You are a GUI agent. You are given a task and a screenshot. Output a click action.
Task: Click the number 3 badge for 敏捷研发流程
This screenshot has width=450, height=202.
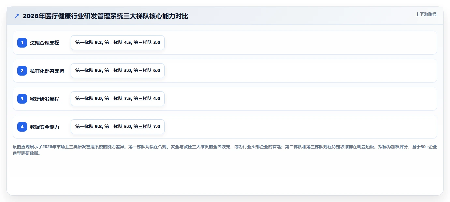pos(22,99)
